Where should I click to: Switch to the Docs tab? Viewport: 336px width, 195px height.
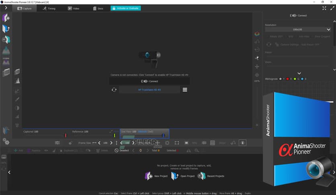pos(98,8)
